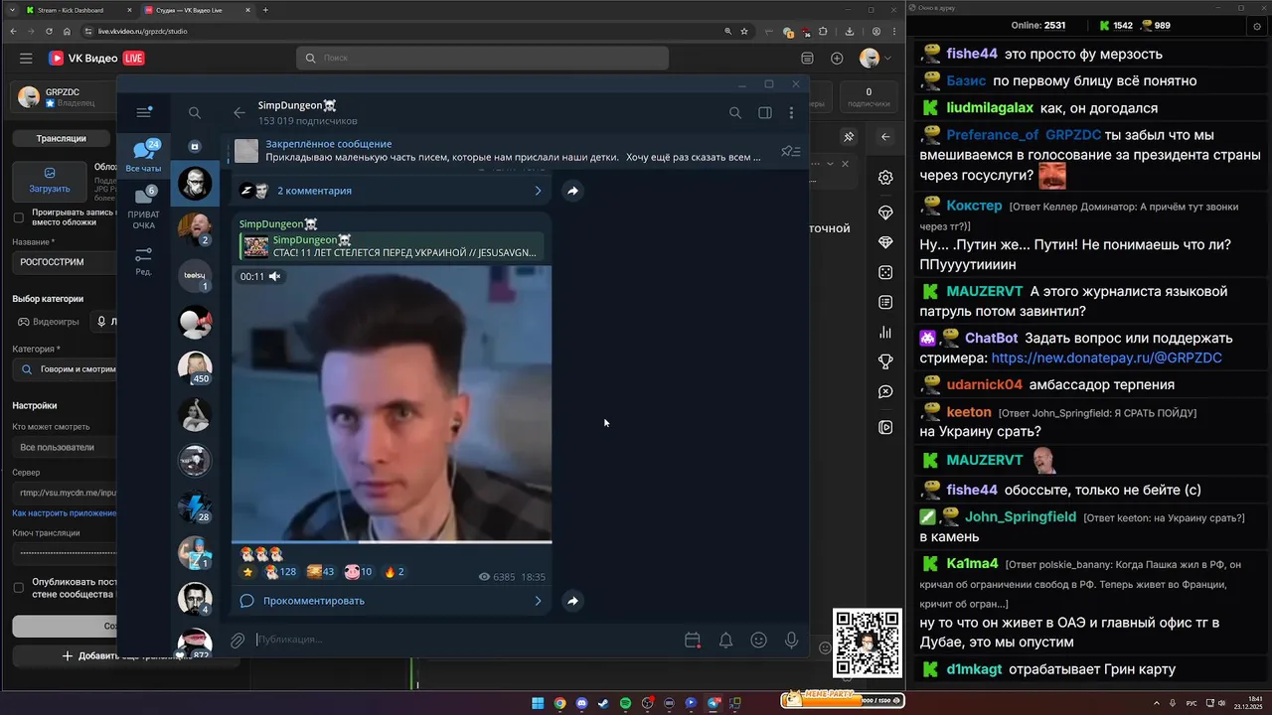This screenshot has height=715, width=1272.
Task: Click the trophy icon in chat sidebar
Action: (x=885, y=361)
